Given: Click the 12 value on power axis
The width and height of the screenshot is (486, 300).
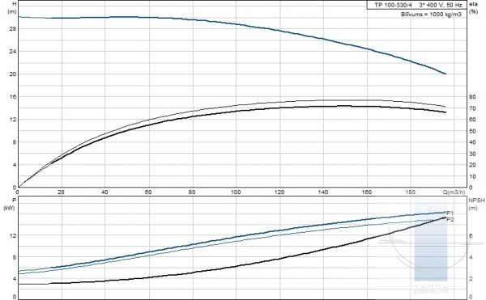Looking at the screenshot, I should pos(12,235).
